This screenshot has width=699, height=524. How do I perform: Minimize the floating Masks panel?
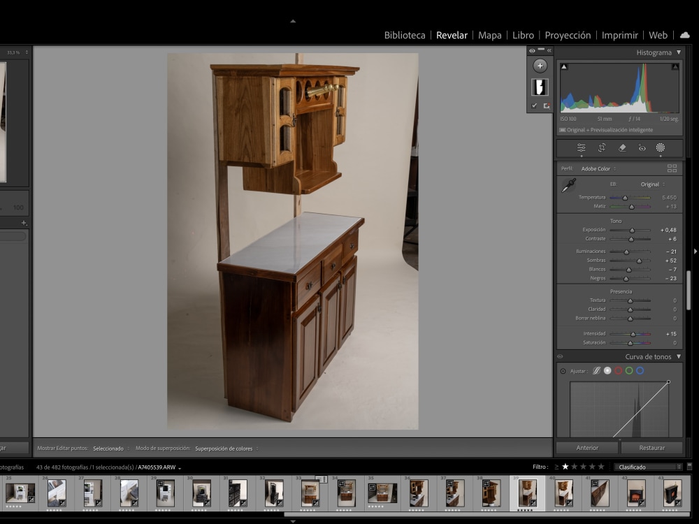click(541, 50)
